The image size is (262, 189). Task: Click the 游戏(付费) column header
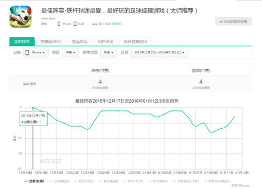click(201, 71)
